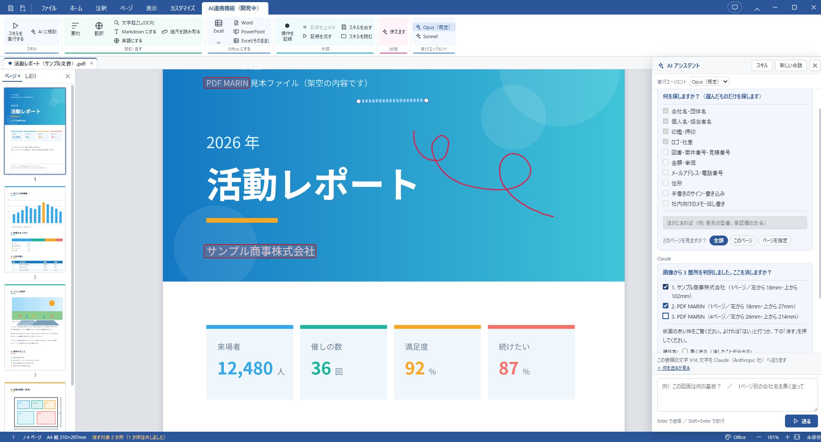
Task: Select Sonnet agent in ribbon
Action: pos(427,36)
